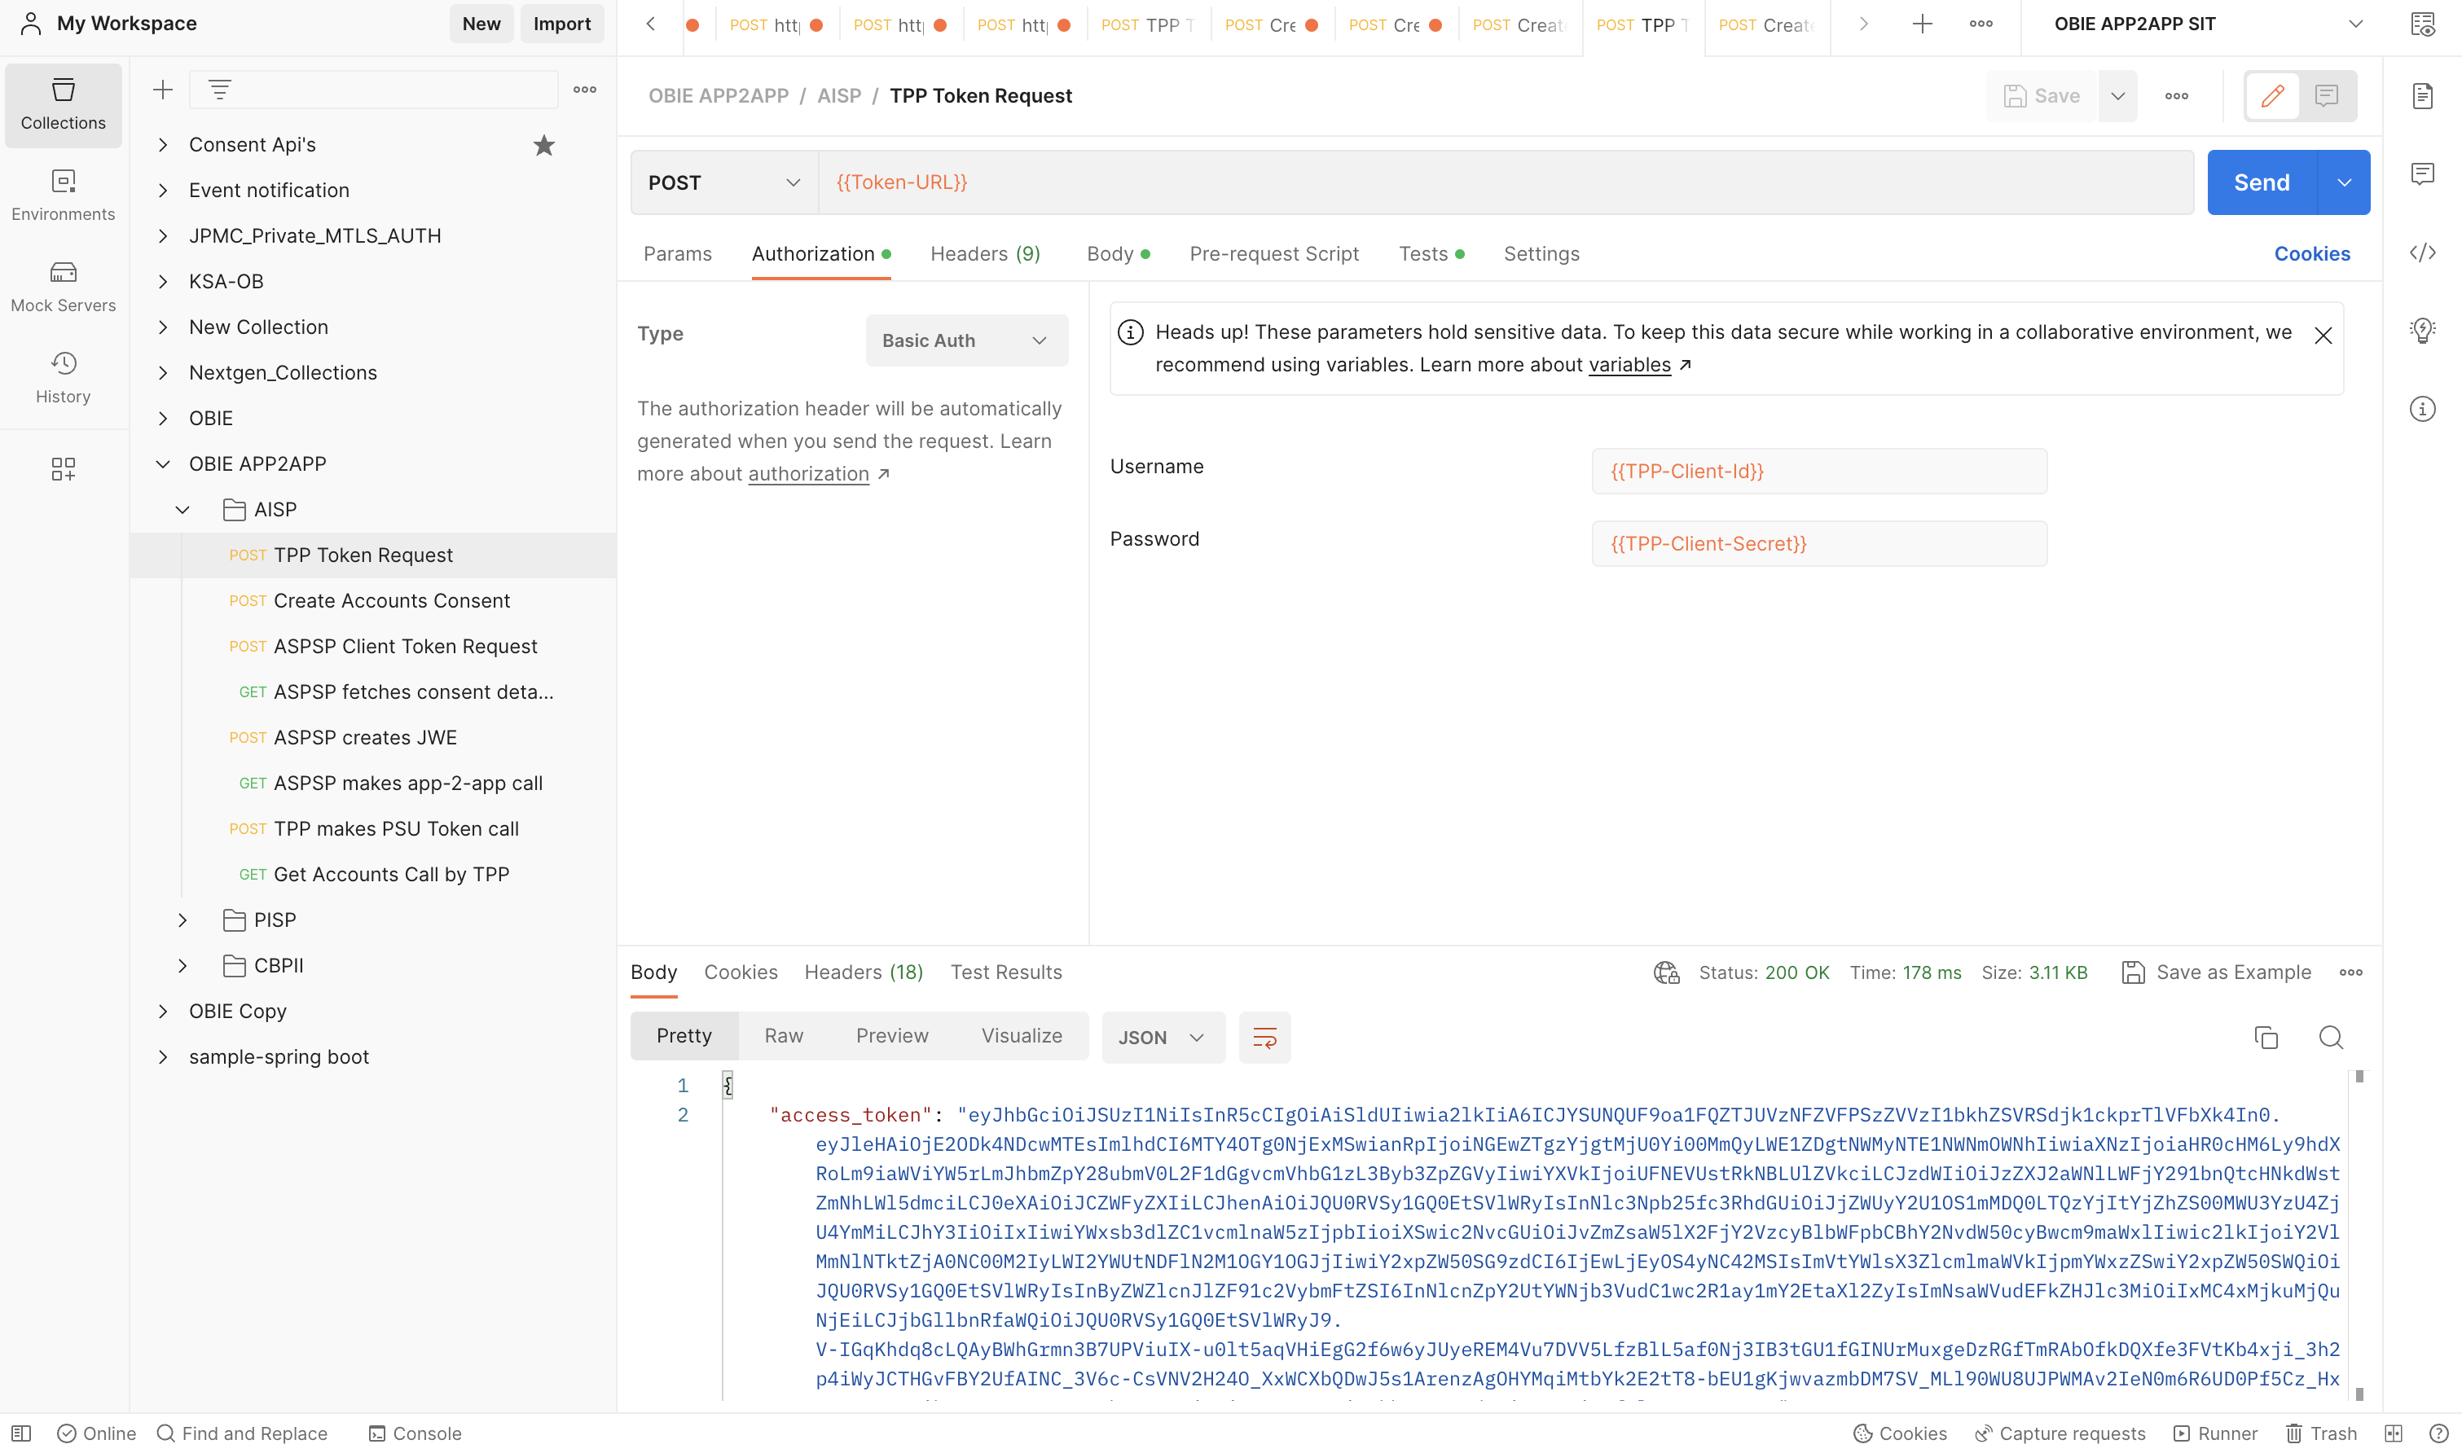Open the variables documentation link
The width and height of the screenshot is (2462, 1453).
click(x=1629, y=365)
